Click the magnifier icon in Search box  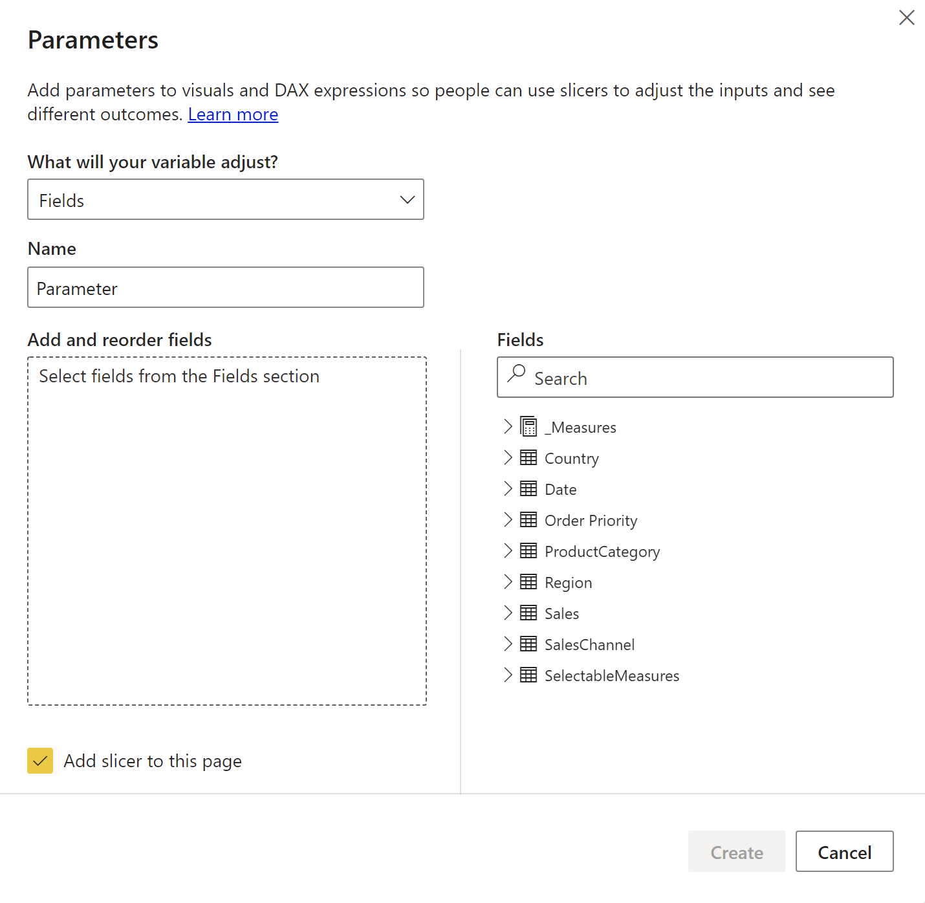pyautogui.click(x=516, y=374)
